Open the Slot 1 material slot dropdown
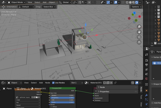This screenshot has width=161, height=108. click(x=76, y=83)
